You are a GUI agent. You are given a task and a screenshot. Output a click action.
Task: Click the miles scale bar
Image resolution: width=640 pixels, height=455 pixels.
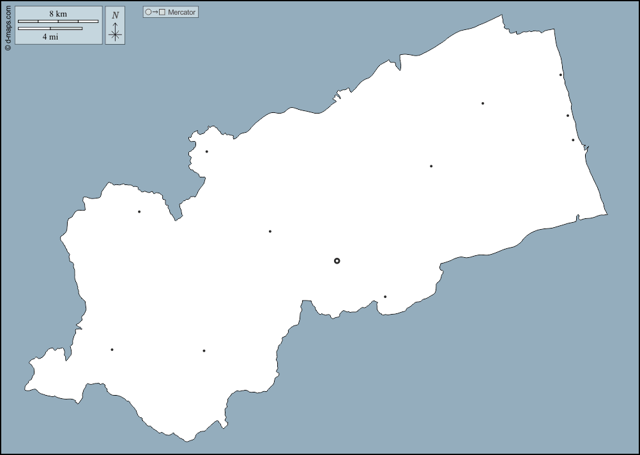50,28
